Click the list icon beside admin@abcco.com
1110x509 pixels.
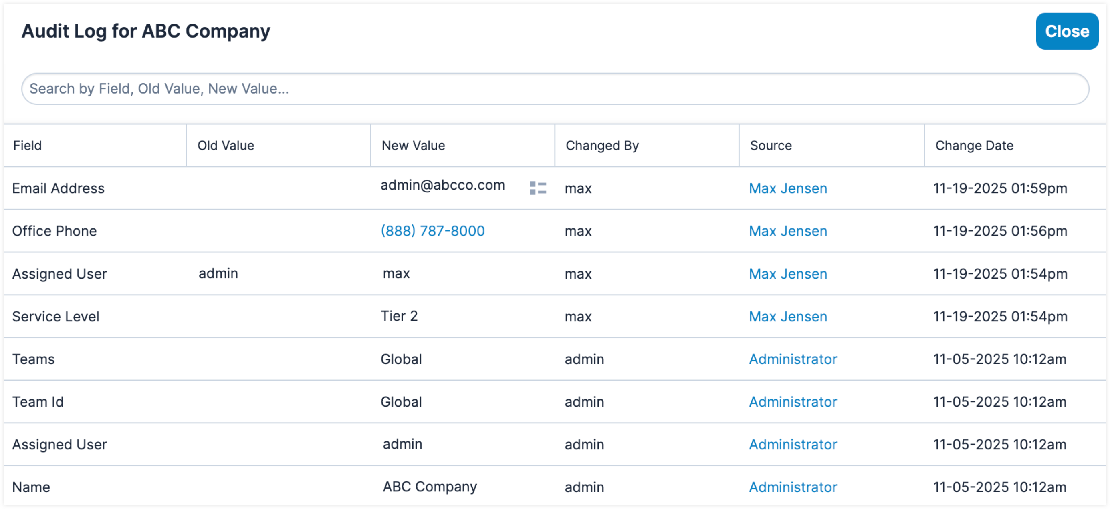coord(538,188)
